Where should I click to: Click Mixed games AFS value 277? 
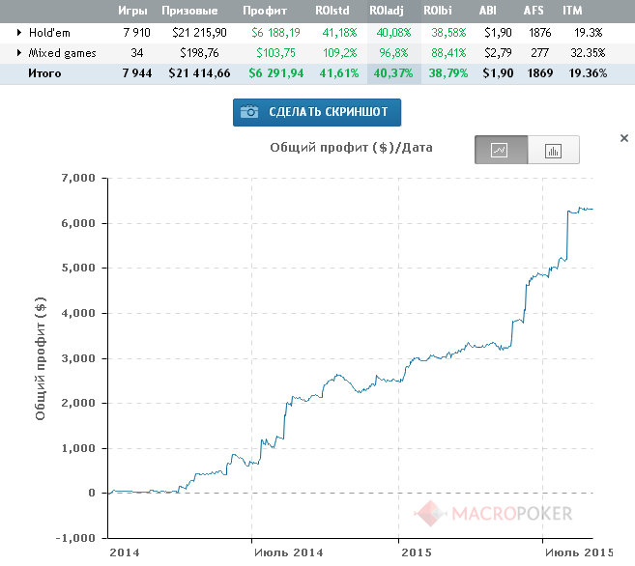click(540, 53)
